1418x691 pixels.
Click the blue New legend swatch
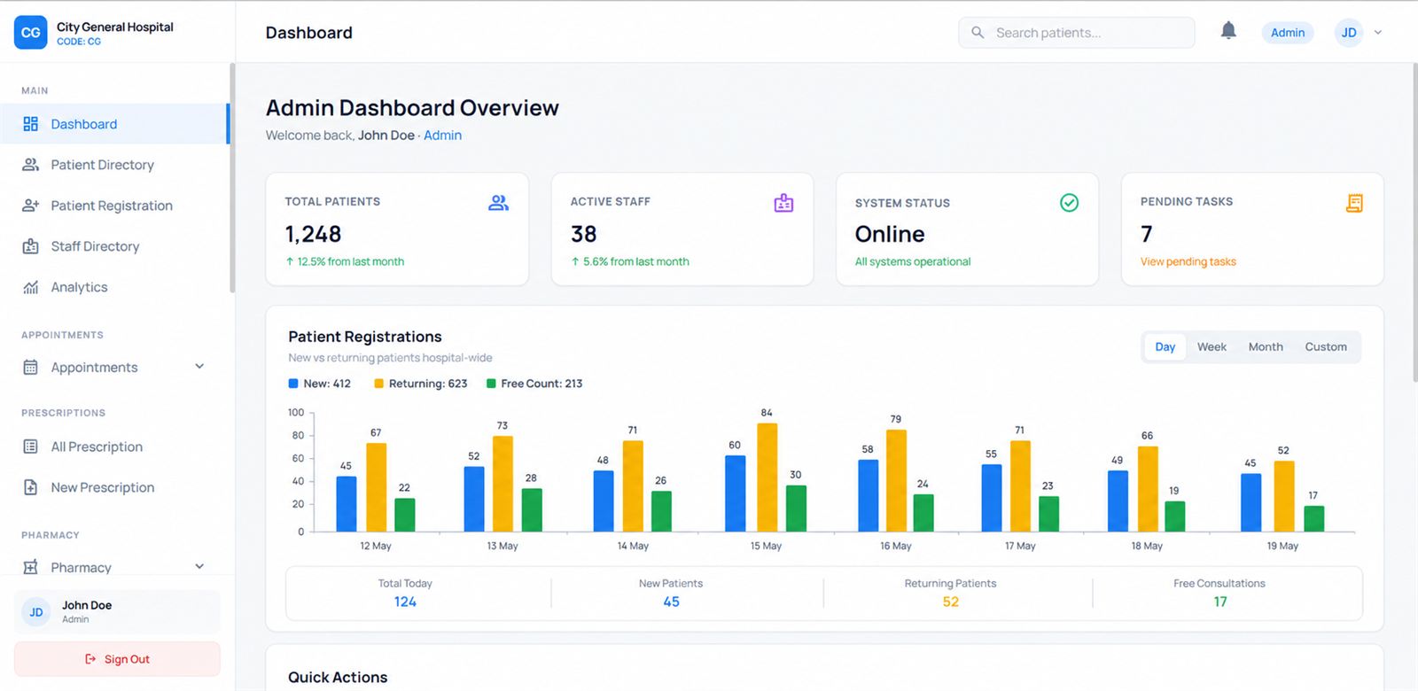point(293,384)
